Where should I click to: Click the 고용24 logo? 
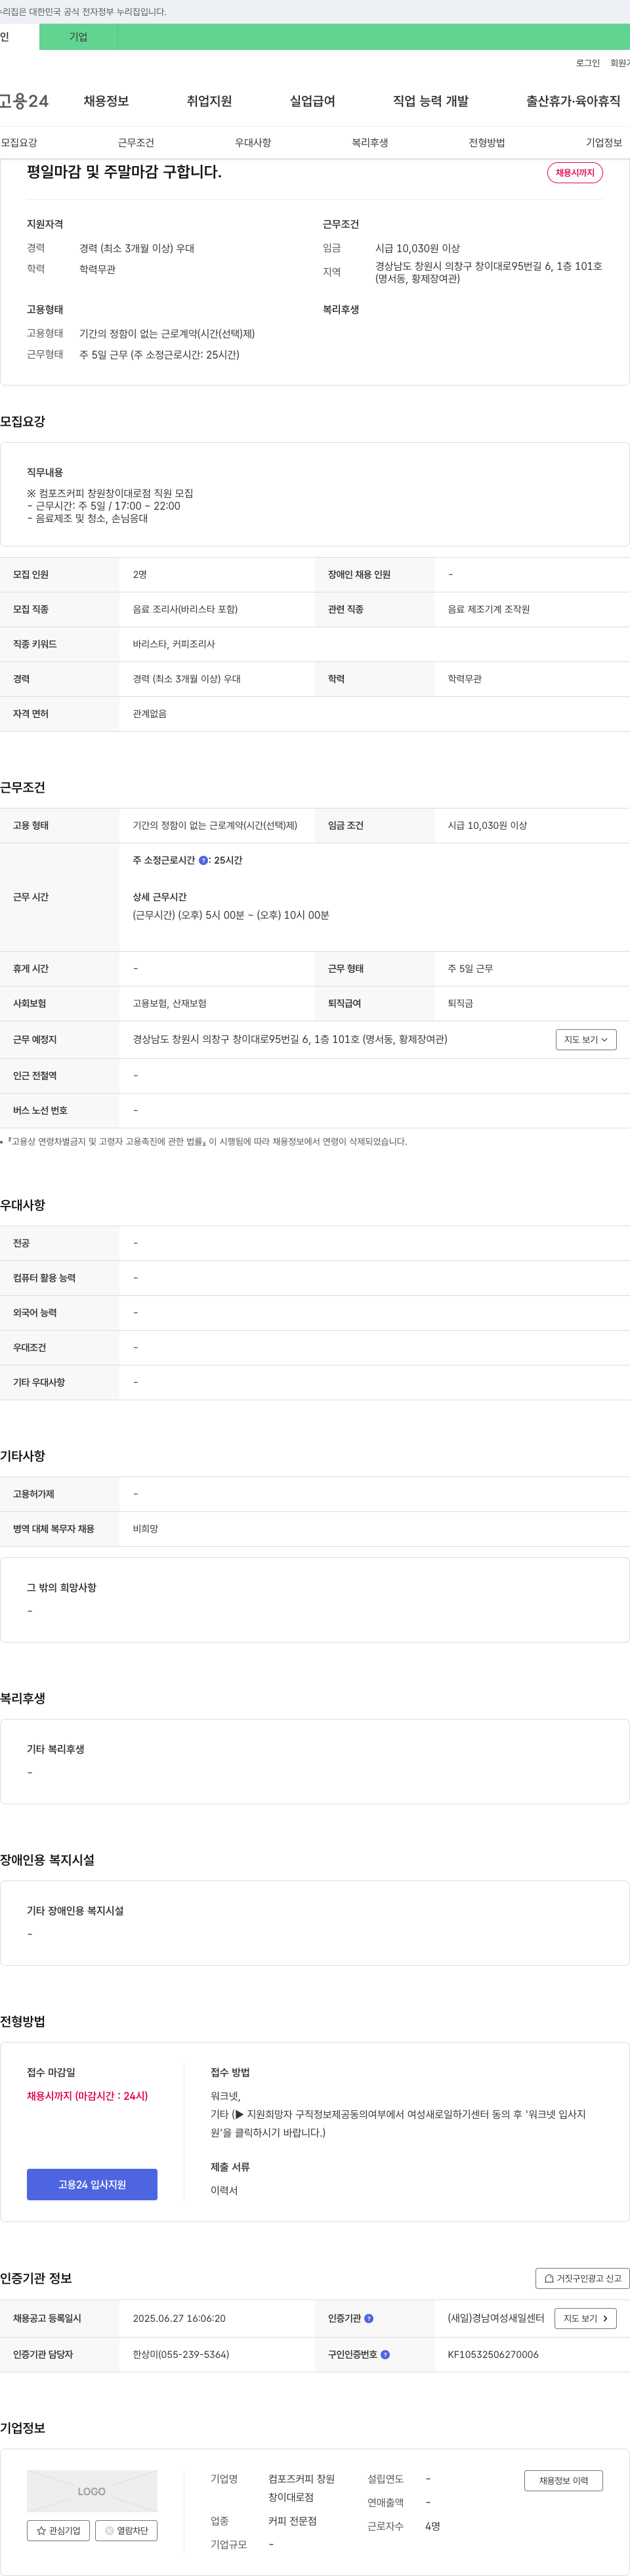point(24,101)
